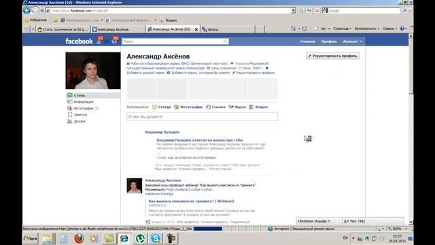Viewport: 435px width, 245px height.
Task: Open the Print button dropdown arrow
Action: point(329,29)
